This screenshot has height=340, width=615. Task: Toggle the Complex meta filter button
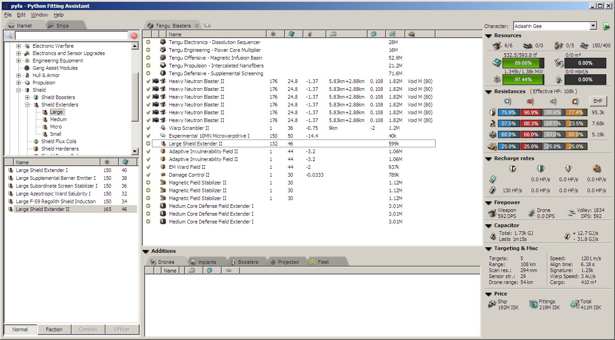pos(88,329)
